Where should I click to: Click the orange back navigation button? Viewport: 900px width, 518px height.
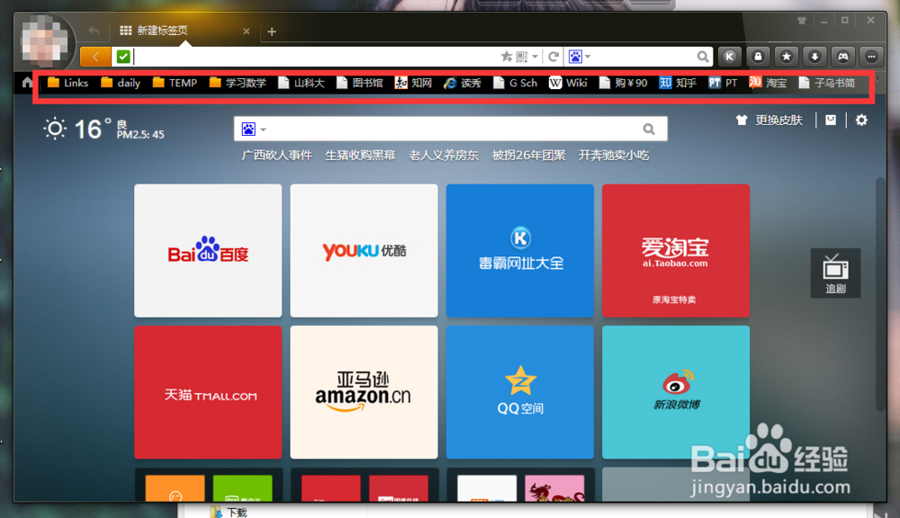(95, 57)
